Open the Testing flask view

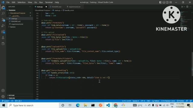pyautogui.click(x=3, y=38)
